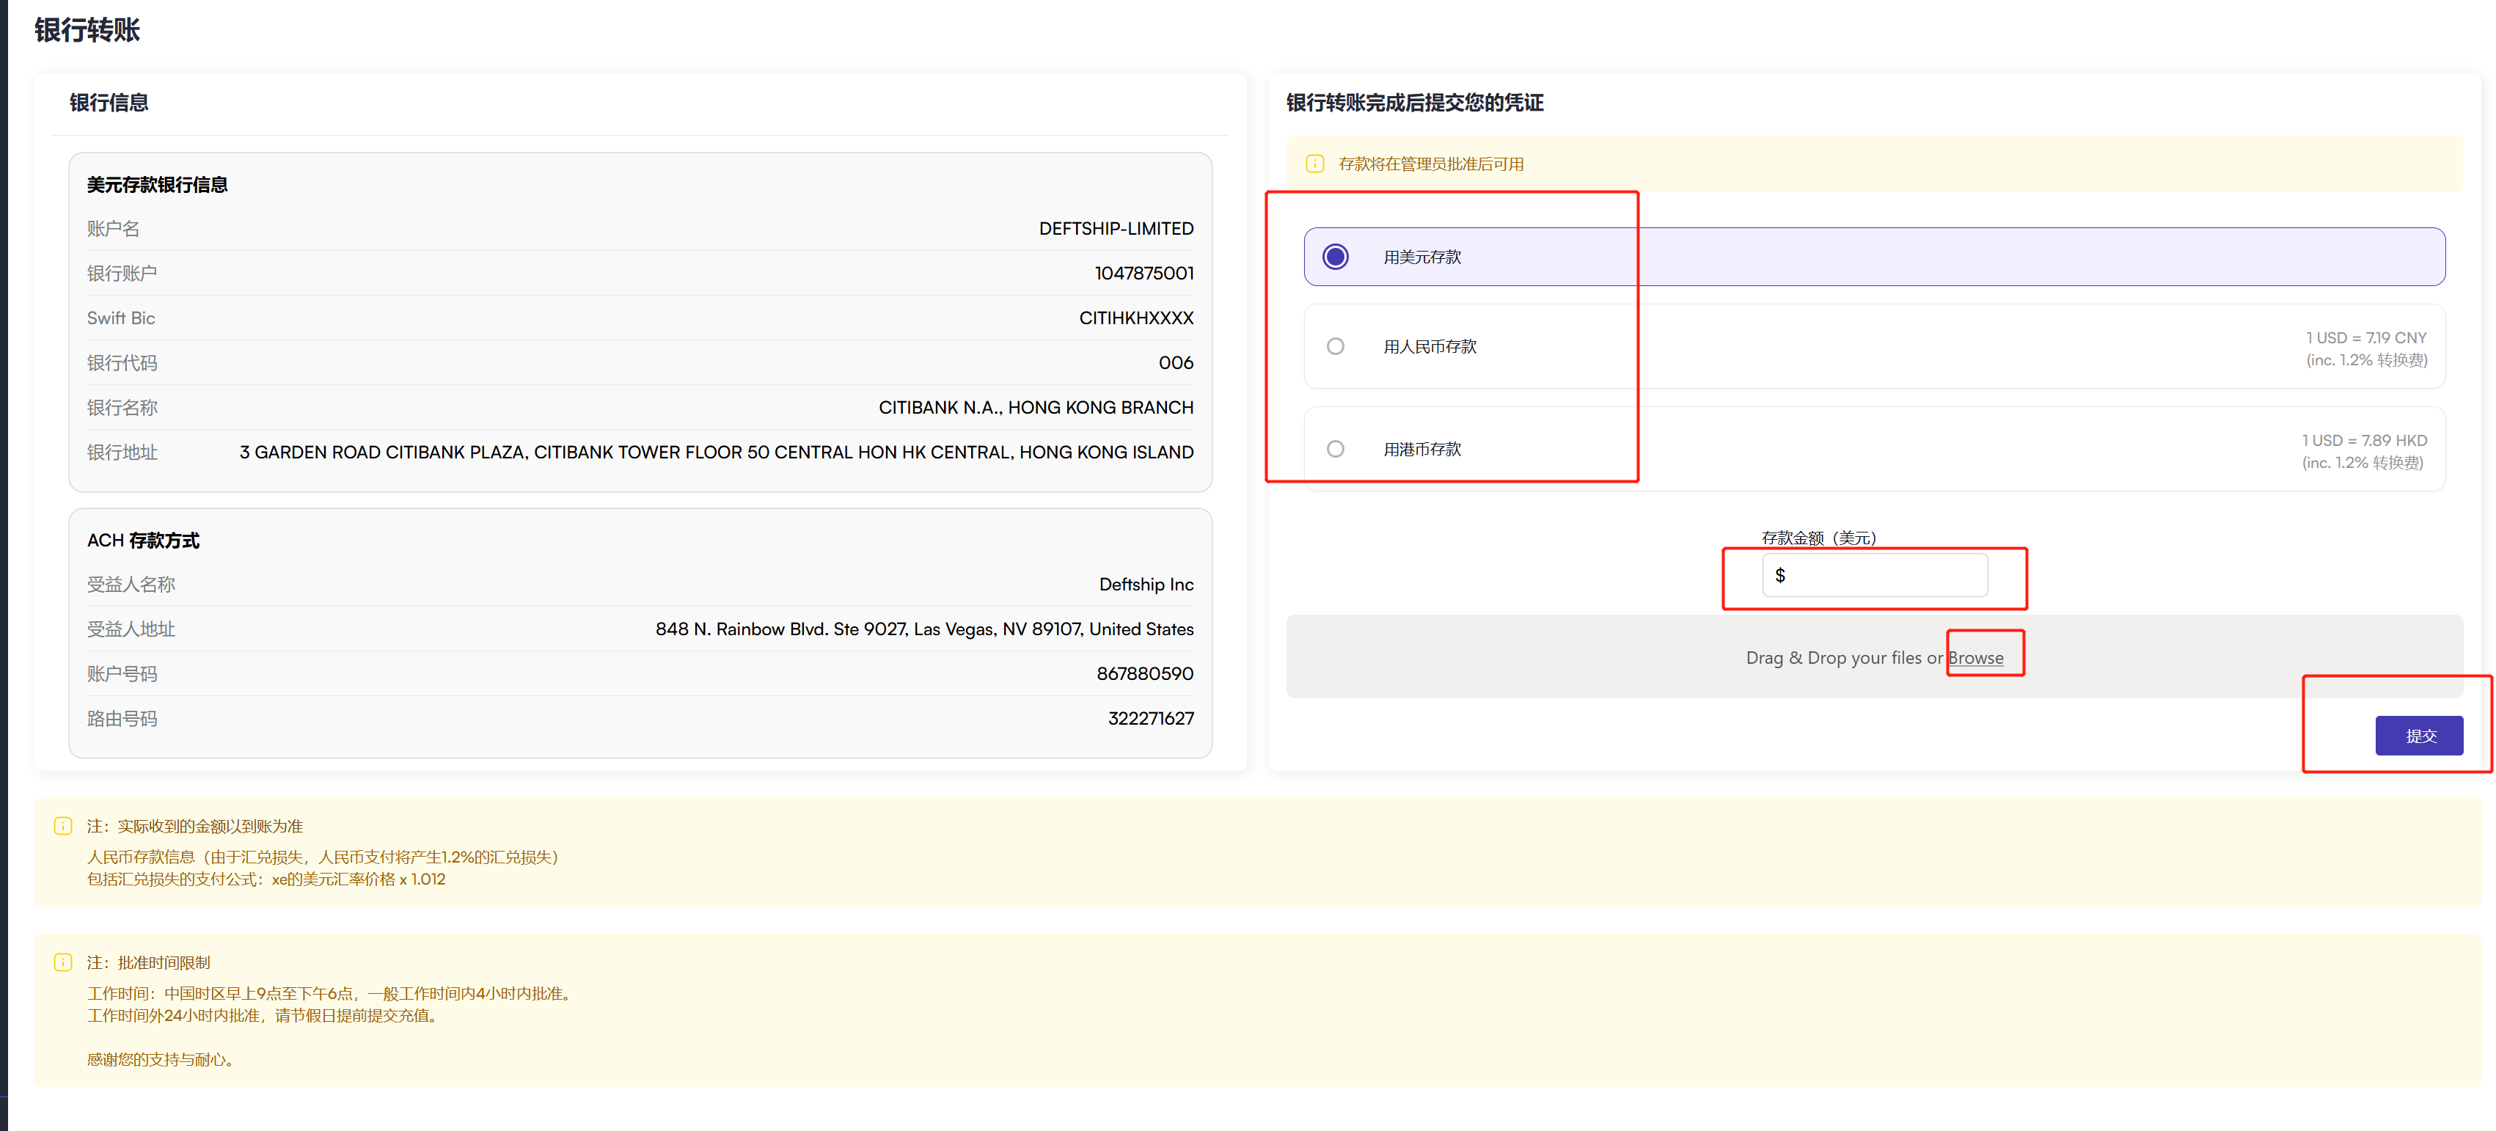The width and height of the screenshot is (2496, 1131).
Task: Click the ACH 存款方式 card title
Action: coord(144,540)
